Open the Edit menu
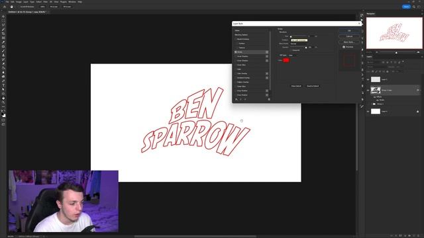424x238 pixels. click(13, 2)
